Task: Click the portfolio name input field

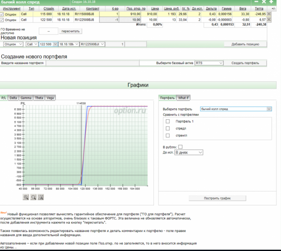Action: coord(92,63)
